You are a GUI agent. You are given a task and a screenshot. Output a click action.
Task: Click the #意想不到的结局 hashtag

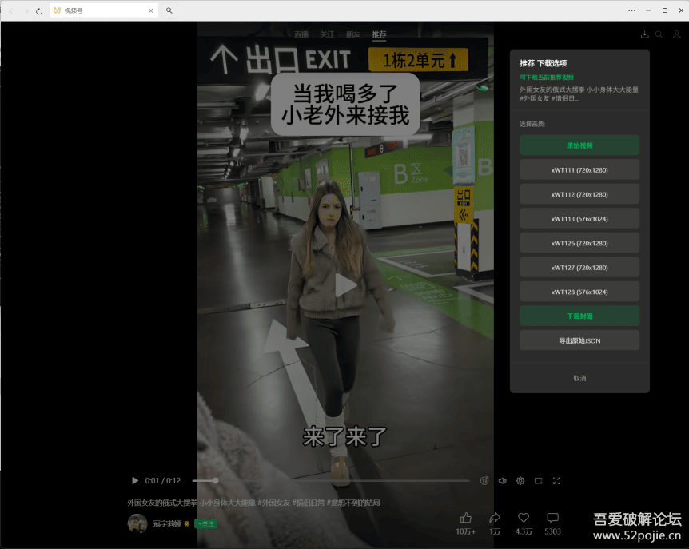coord(354,503)
